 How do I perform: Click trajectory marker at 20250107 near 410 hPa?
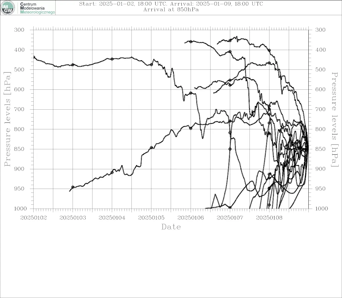pos(230,52)
